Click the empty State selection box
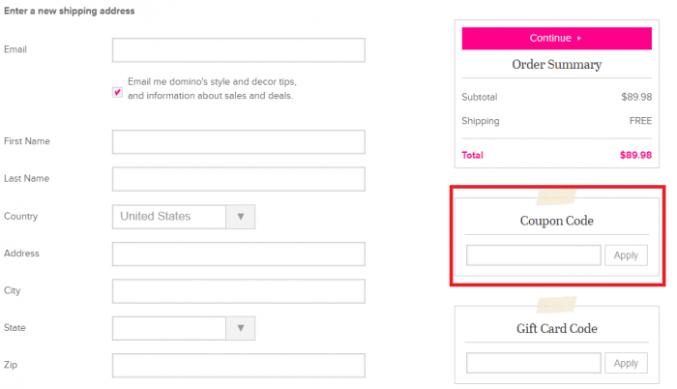The height and width of the screenshot is (389, 677). click(169, 328)
